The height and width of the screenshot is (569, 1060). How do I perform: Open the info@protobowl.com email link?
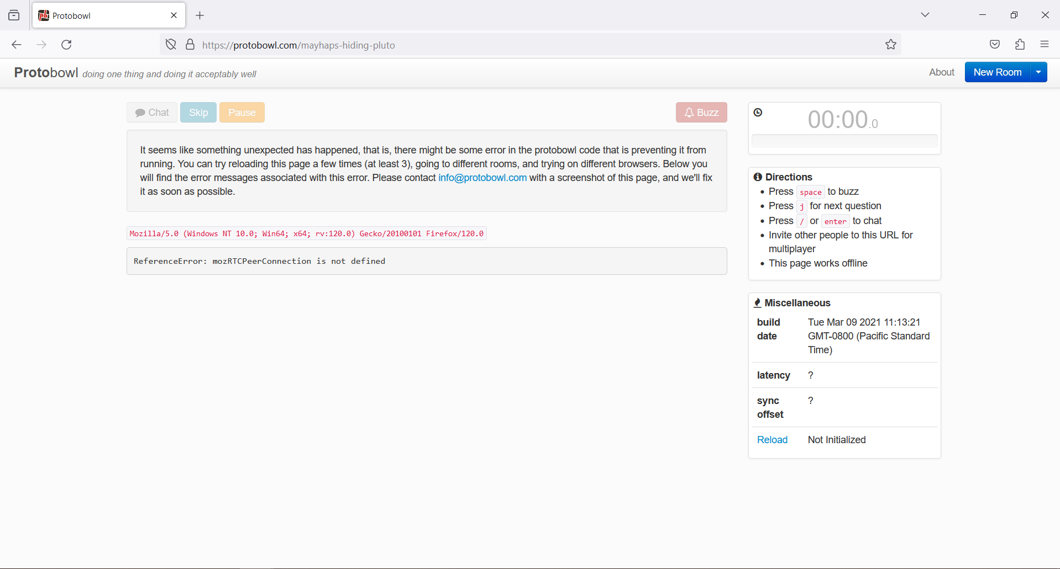pyautogui.click(x=482, y=177)
